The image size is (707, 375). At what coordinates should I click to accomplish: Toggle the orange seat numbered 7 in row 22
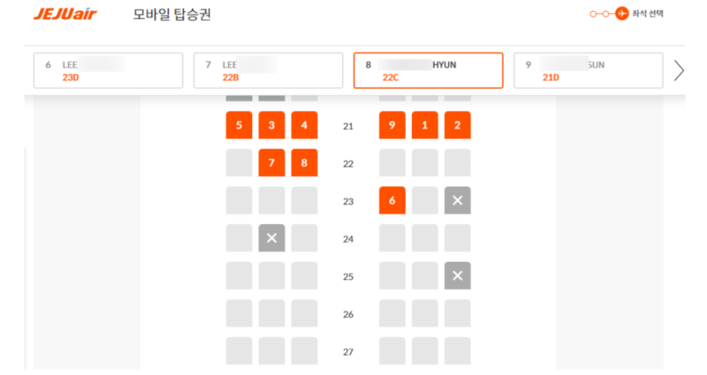[272, 163]
